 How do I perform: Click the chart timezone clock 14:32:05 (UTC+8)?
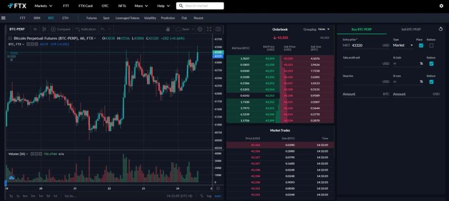180,196
